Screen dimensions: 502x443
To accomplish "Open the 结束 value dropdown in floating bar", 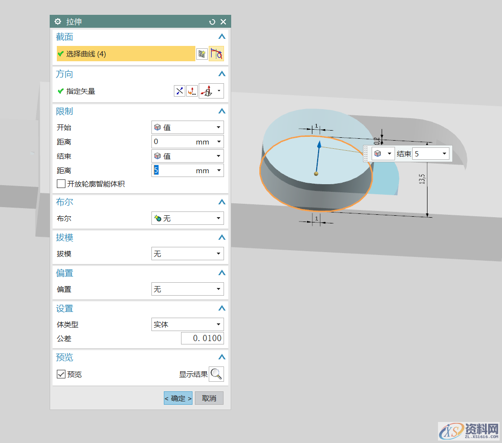I will tap(444, 154).
